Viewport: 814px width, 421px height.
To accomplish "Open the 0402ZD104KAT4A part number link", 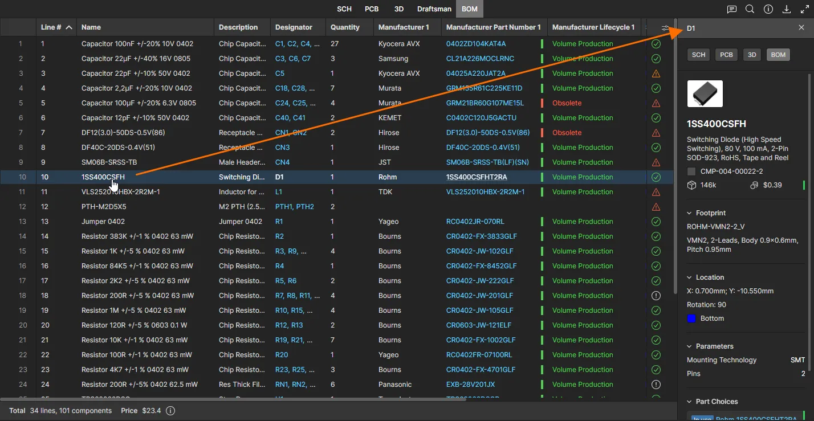I will [x=475, y=44].
